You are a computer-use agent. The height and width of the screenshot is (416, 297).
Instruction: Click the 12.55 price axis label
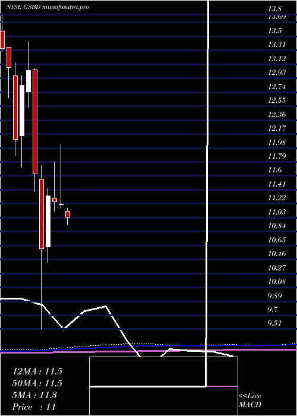tap(277, 100)
